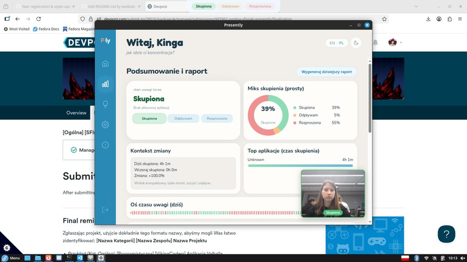The height and width of the screenshot is (262, 467).
Task: Open the Most Visited bookmarks folder
Action: tap(16, 29)
